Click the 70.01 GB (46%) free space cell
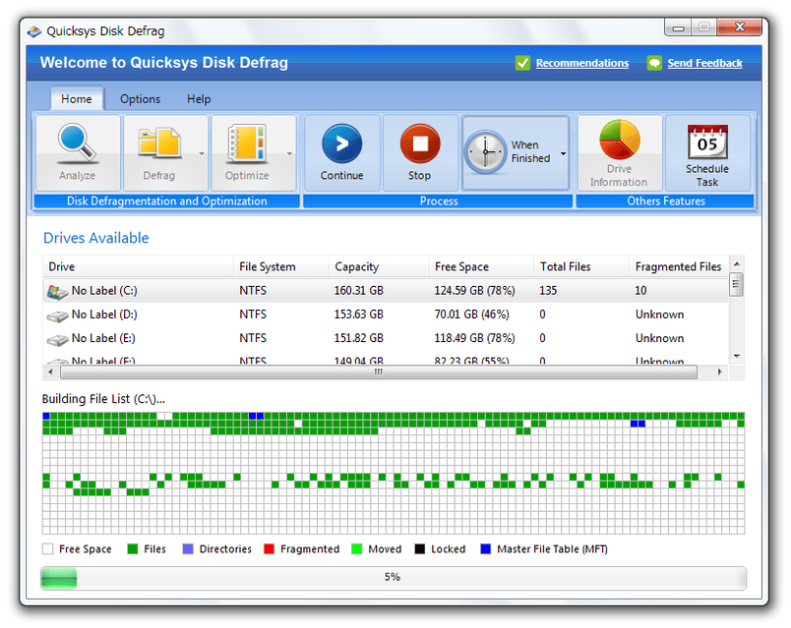Image resolution: width=791 pixels, height=628 pixels. point(471,314)
